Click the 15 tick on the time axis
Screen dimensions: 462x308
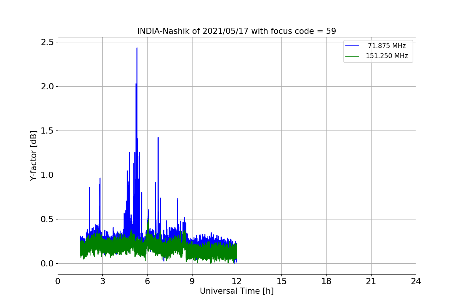click(x=281, y=281)
